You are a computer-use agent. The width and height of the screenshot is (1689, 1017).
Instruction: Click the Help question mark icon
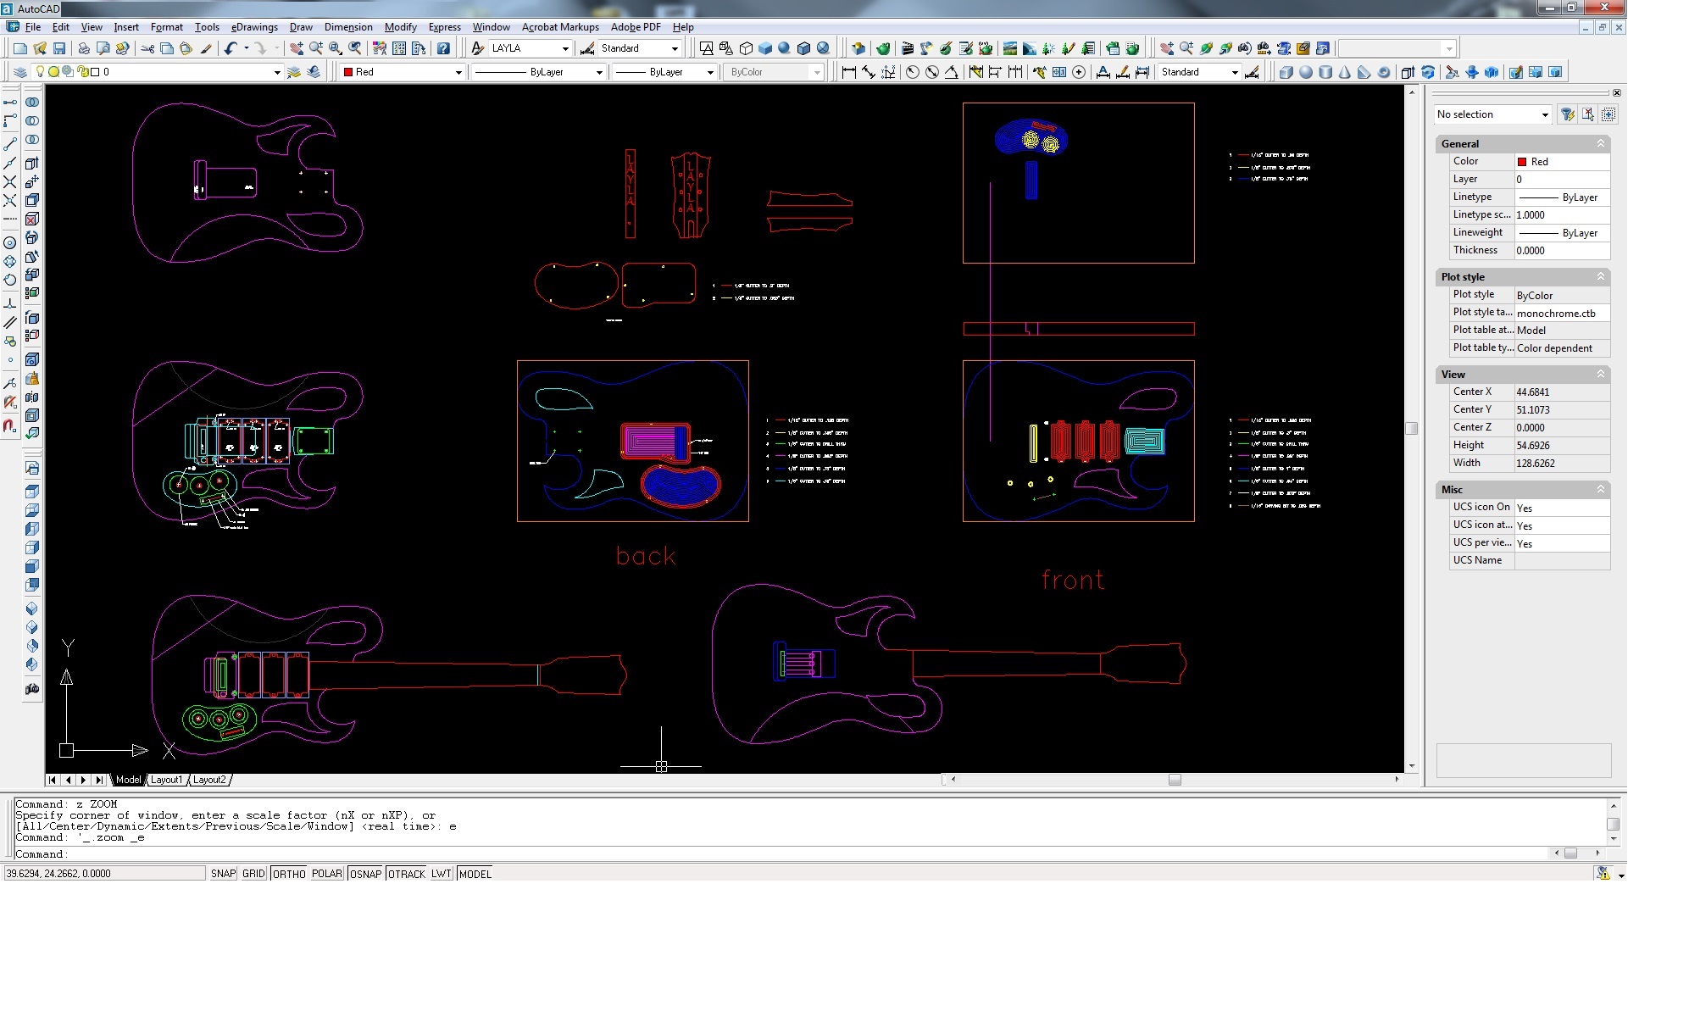(443, 48)
